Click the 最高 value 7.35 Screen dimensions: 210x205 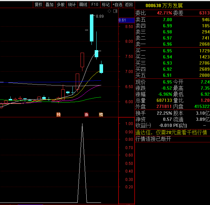pyautogui.click(x=205, y=88)
